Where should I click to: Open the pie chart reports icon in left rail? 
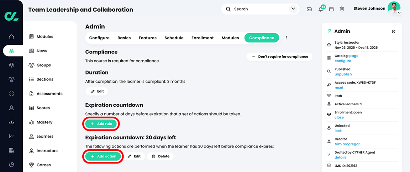[x=11, y=165]
